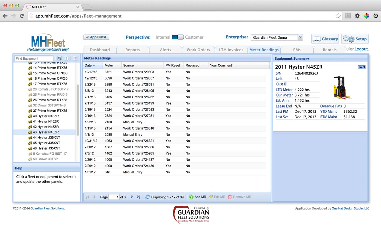Click the Find Equipment search field
The height and width of the screenshot is (227, 381).
point(34,58)
